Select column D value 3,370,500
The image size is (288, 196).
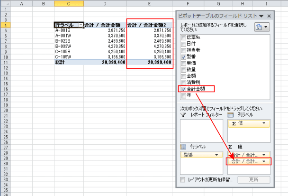[x=105, y=36]
